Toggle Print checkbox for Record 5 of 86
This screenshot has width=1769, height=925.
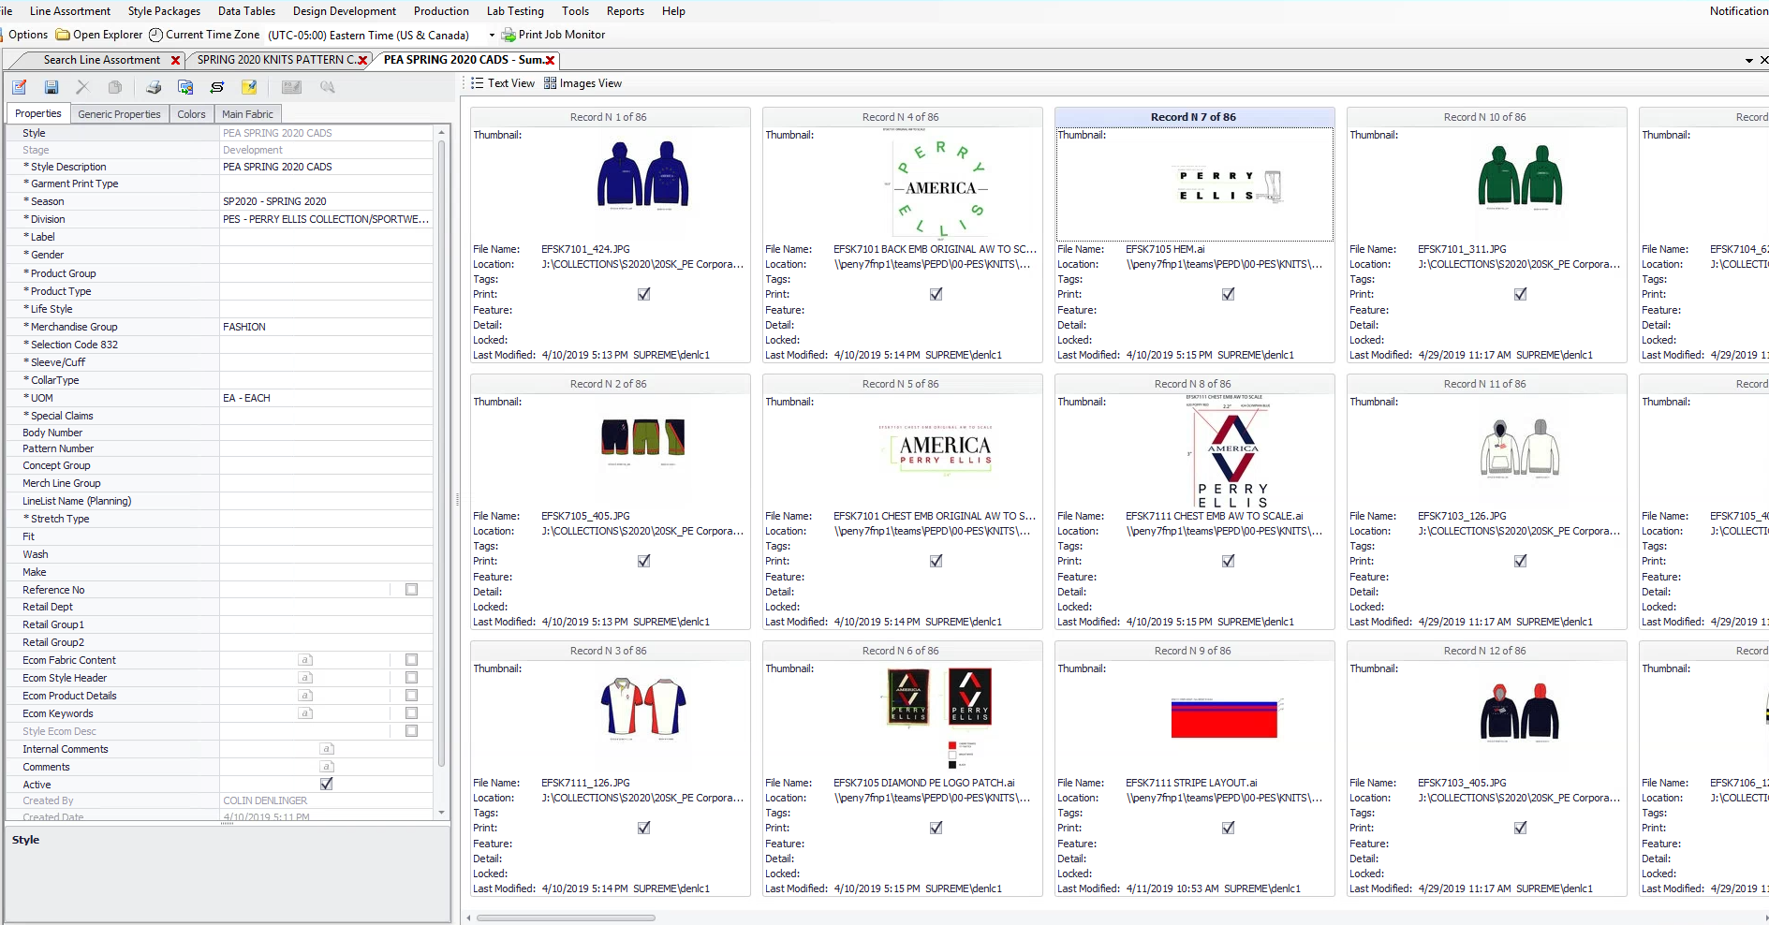936,561
